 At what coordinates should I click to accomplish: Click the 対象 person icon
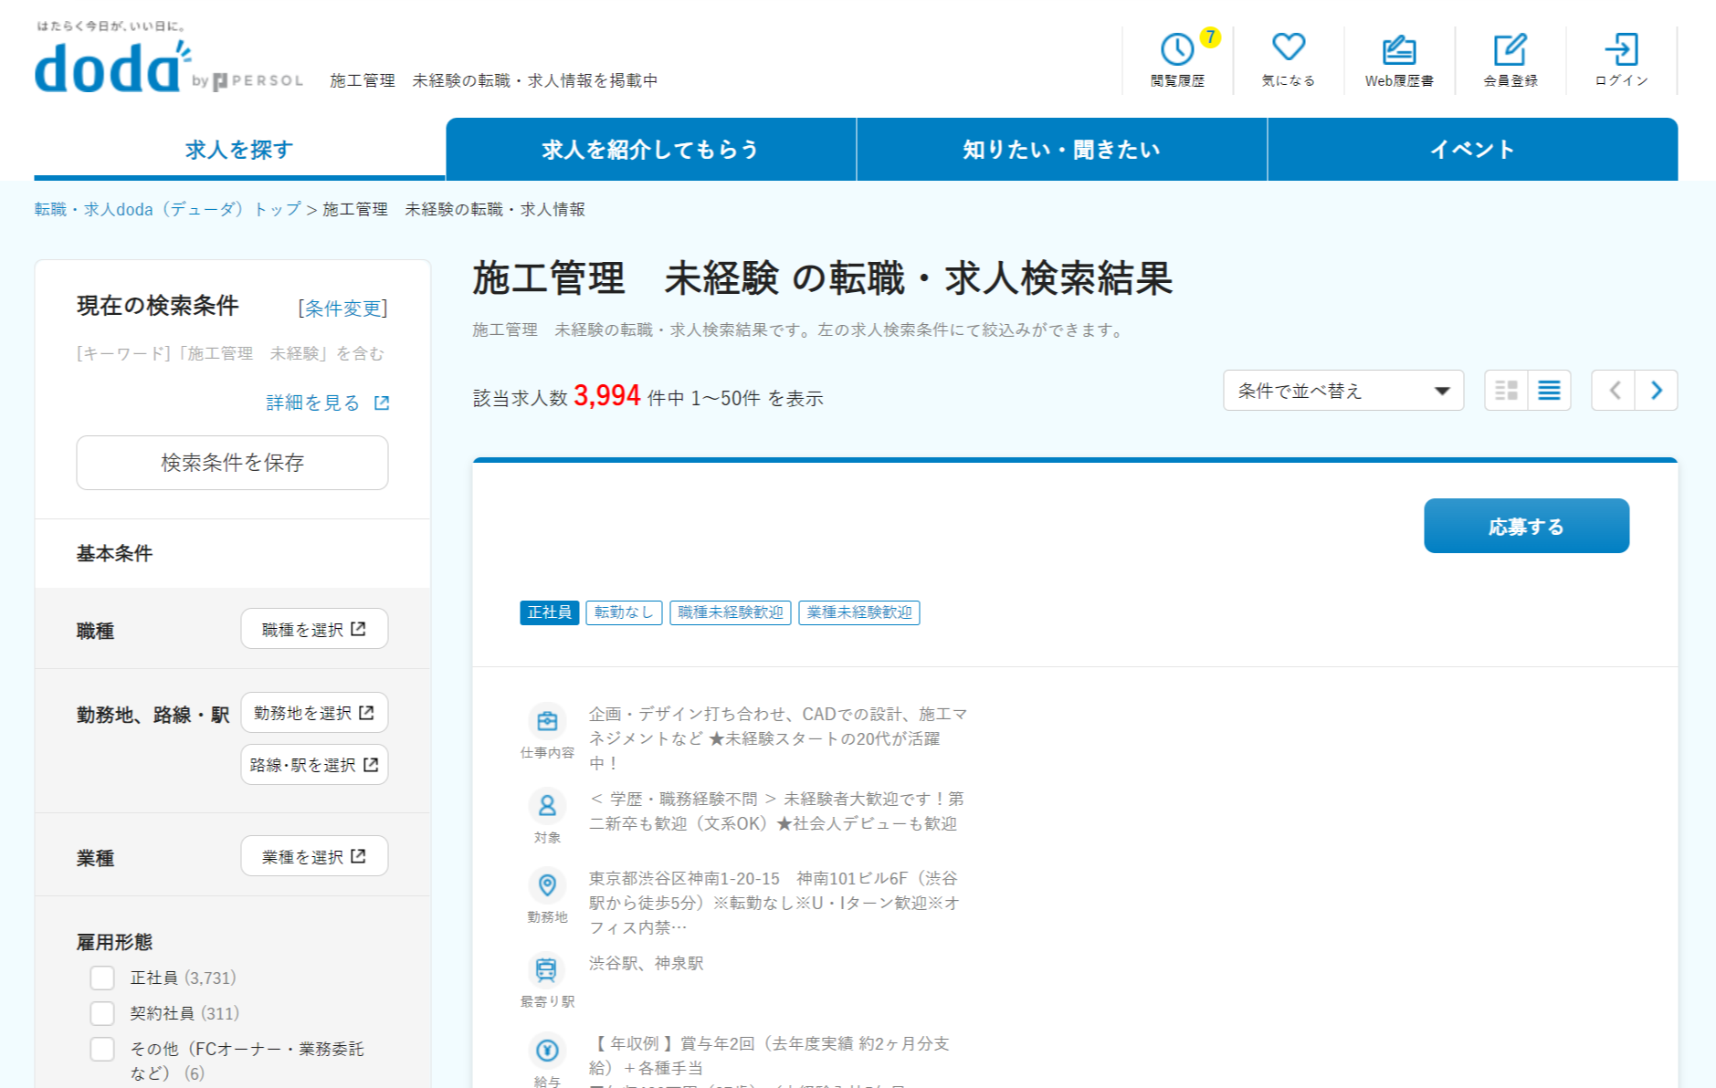click(547, 806)
